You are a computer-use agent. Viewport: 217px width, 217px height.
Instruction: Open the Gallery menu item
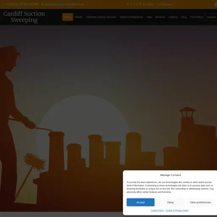173,17
